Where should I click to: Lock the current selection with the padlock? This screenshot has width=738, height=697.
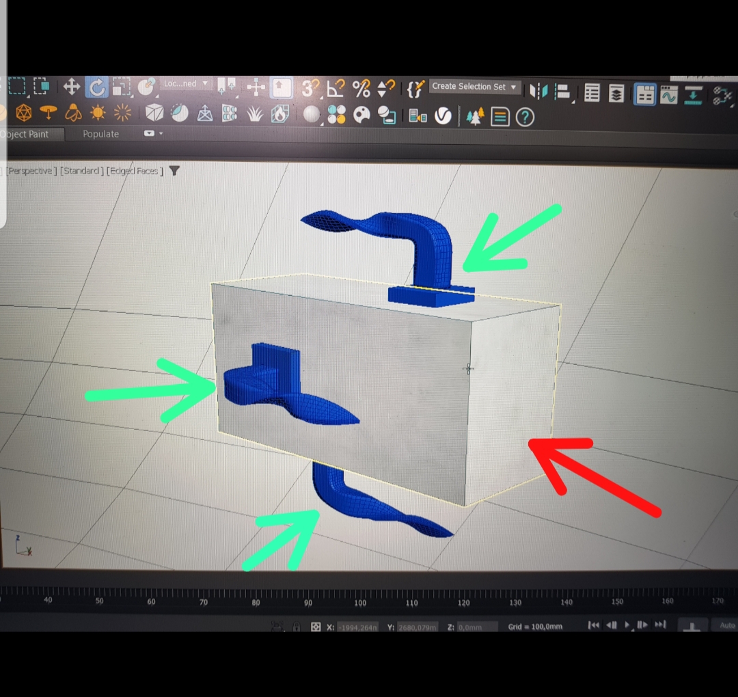click(x=298, y=625)
